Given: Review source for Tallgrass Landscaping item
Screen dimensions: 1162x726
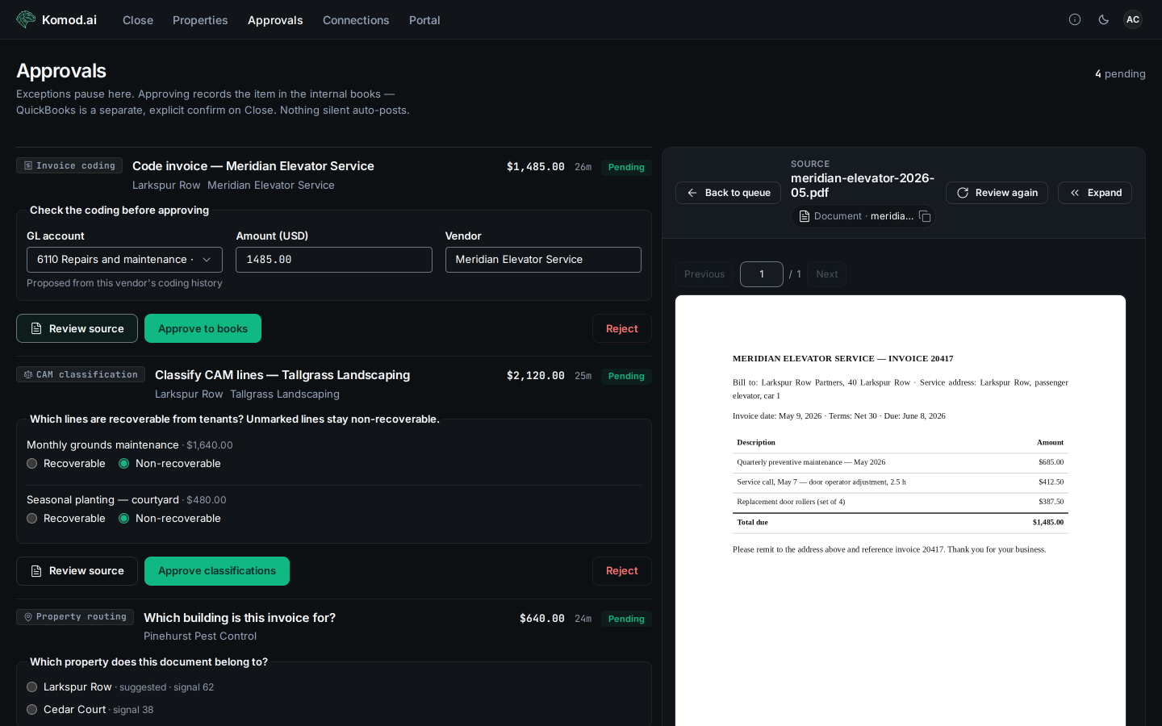Looking at the screenshot, I should point(77,571).
